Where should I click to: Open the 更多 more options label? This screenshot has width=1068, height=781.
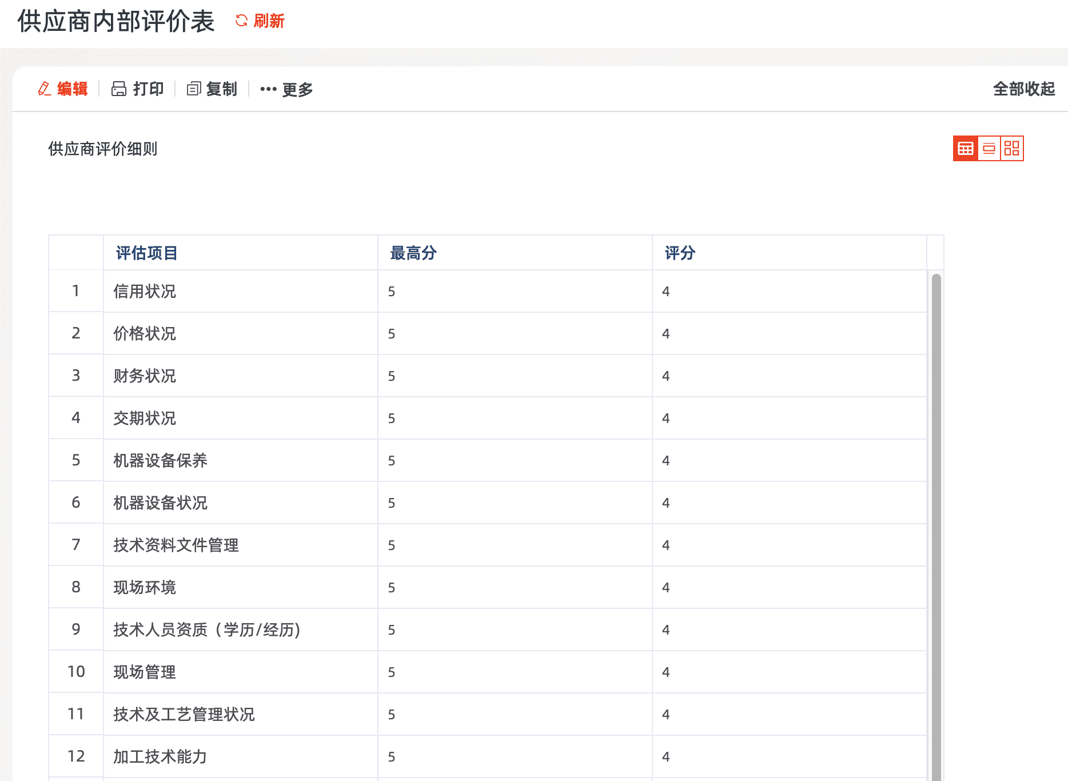click(x=297, y=89)
